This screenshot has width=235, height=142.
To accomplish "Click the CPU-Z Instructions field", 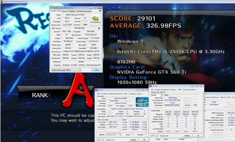I will (127, 116).
